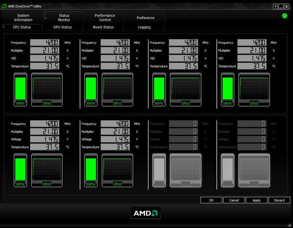Click the CPU3 Frequency value field

252,42
